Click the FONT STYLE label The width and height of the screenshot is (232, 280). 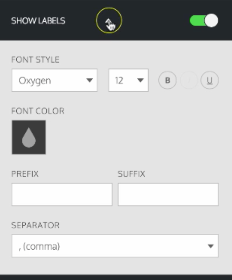[35, 59]
